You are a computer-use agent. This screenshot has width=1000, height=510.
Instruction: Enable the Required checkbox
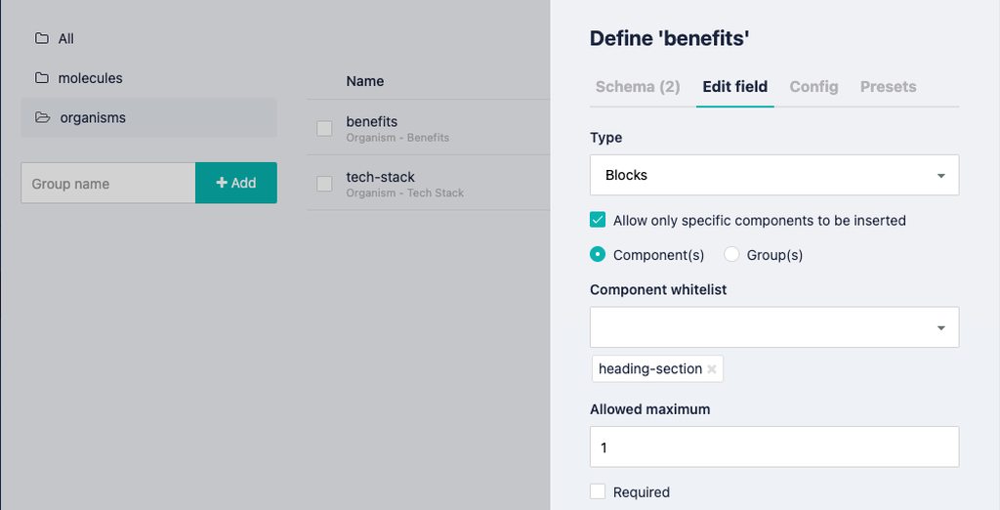(x=598, y=492)
